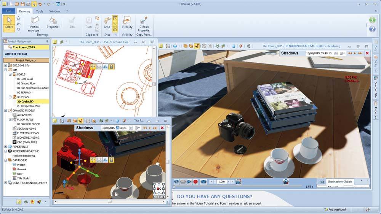Toggle the bottom grid snap button in ribbon
Image resolution: width=381 pixels, height=214 pixels.
click(x=115, y=29)
